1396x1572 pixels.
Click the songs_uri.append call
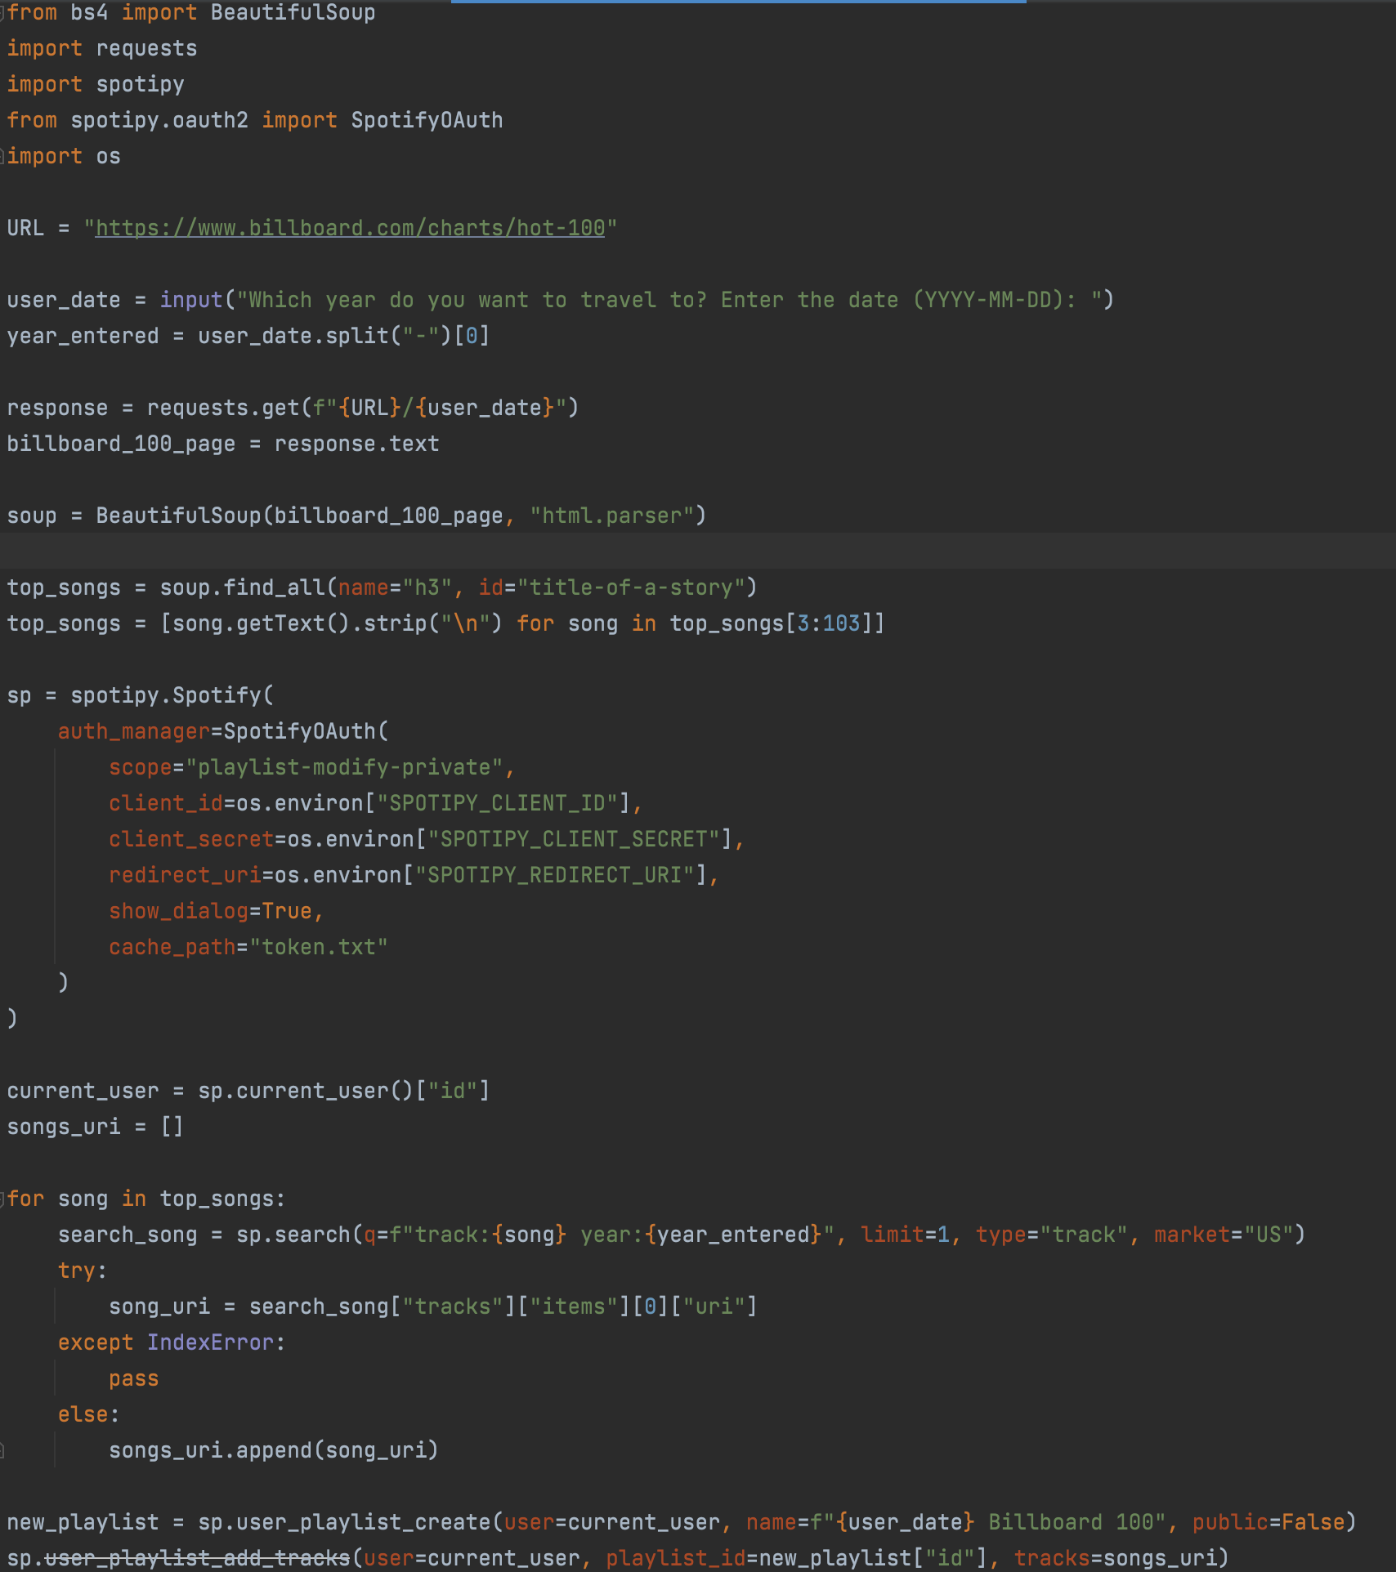pyautogui.click(x=272, y=1449)
